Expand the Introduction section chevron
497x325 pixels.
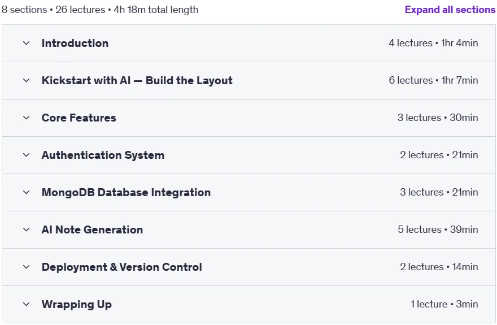pyautogui.click(x=27, y=43)
